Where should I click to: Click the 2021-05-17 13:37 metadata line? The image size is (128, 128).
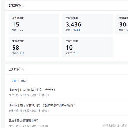coord(29,95)
